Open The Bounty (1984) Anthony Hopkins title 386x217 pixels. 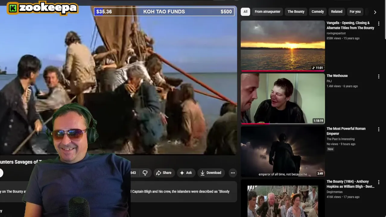(350, 184)
